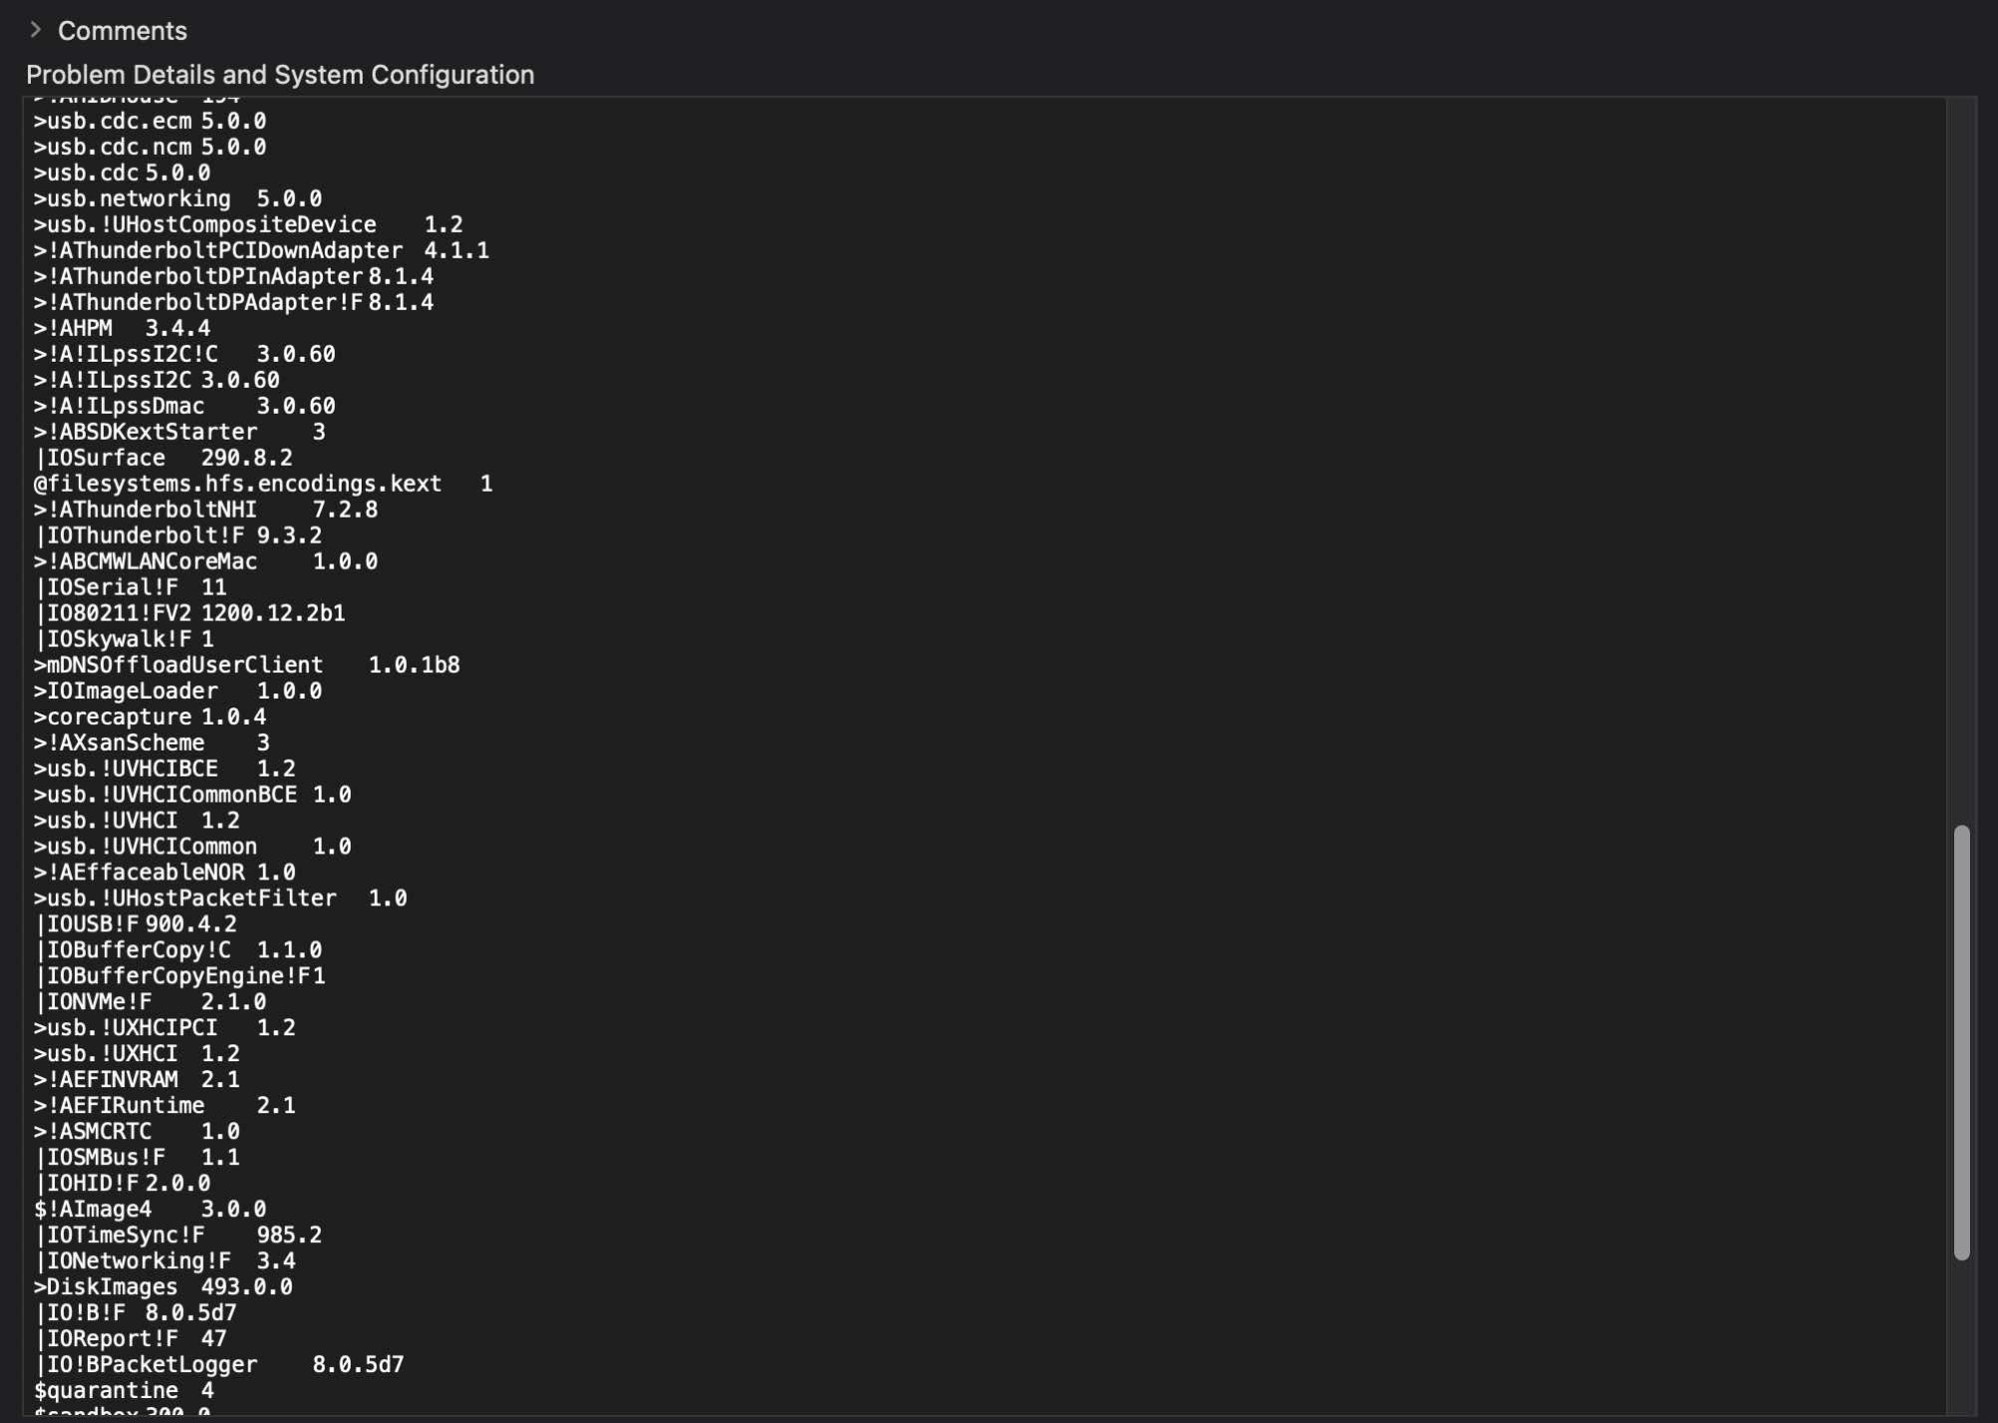The image size is (1998, 1423).
Task: Click the IO80211!FV2 1200.12.2b1 line
Action: 189,614
